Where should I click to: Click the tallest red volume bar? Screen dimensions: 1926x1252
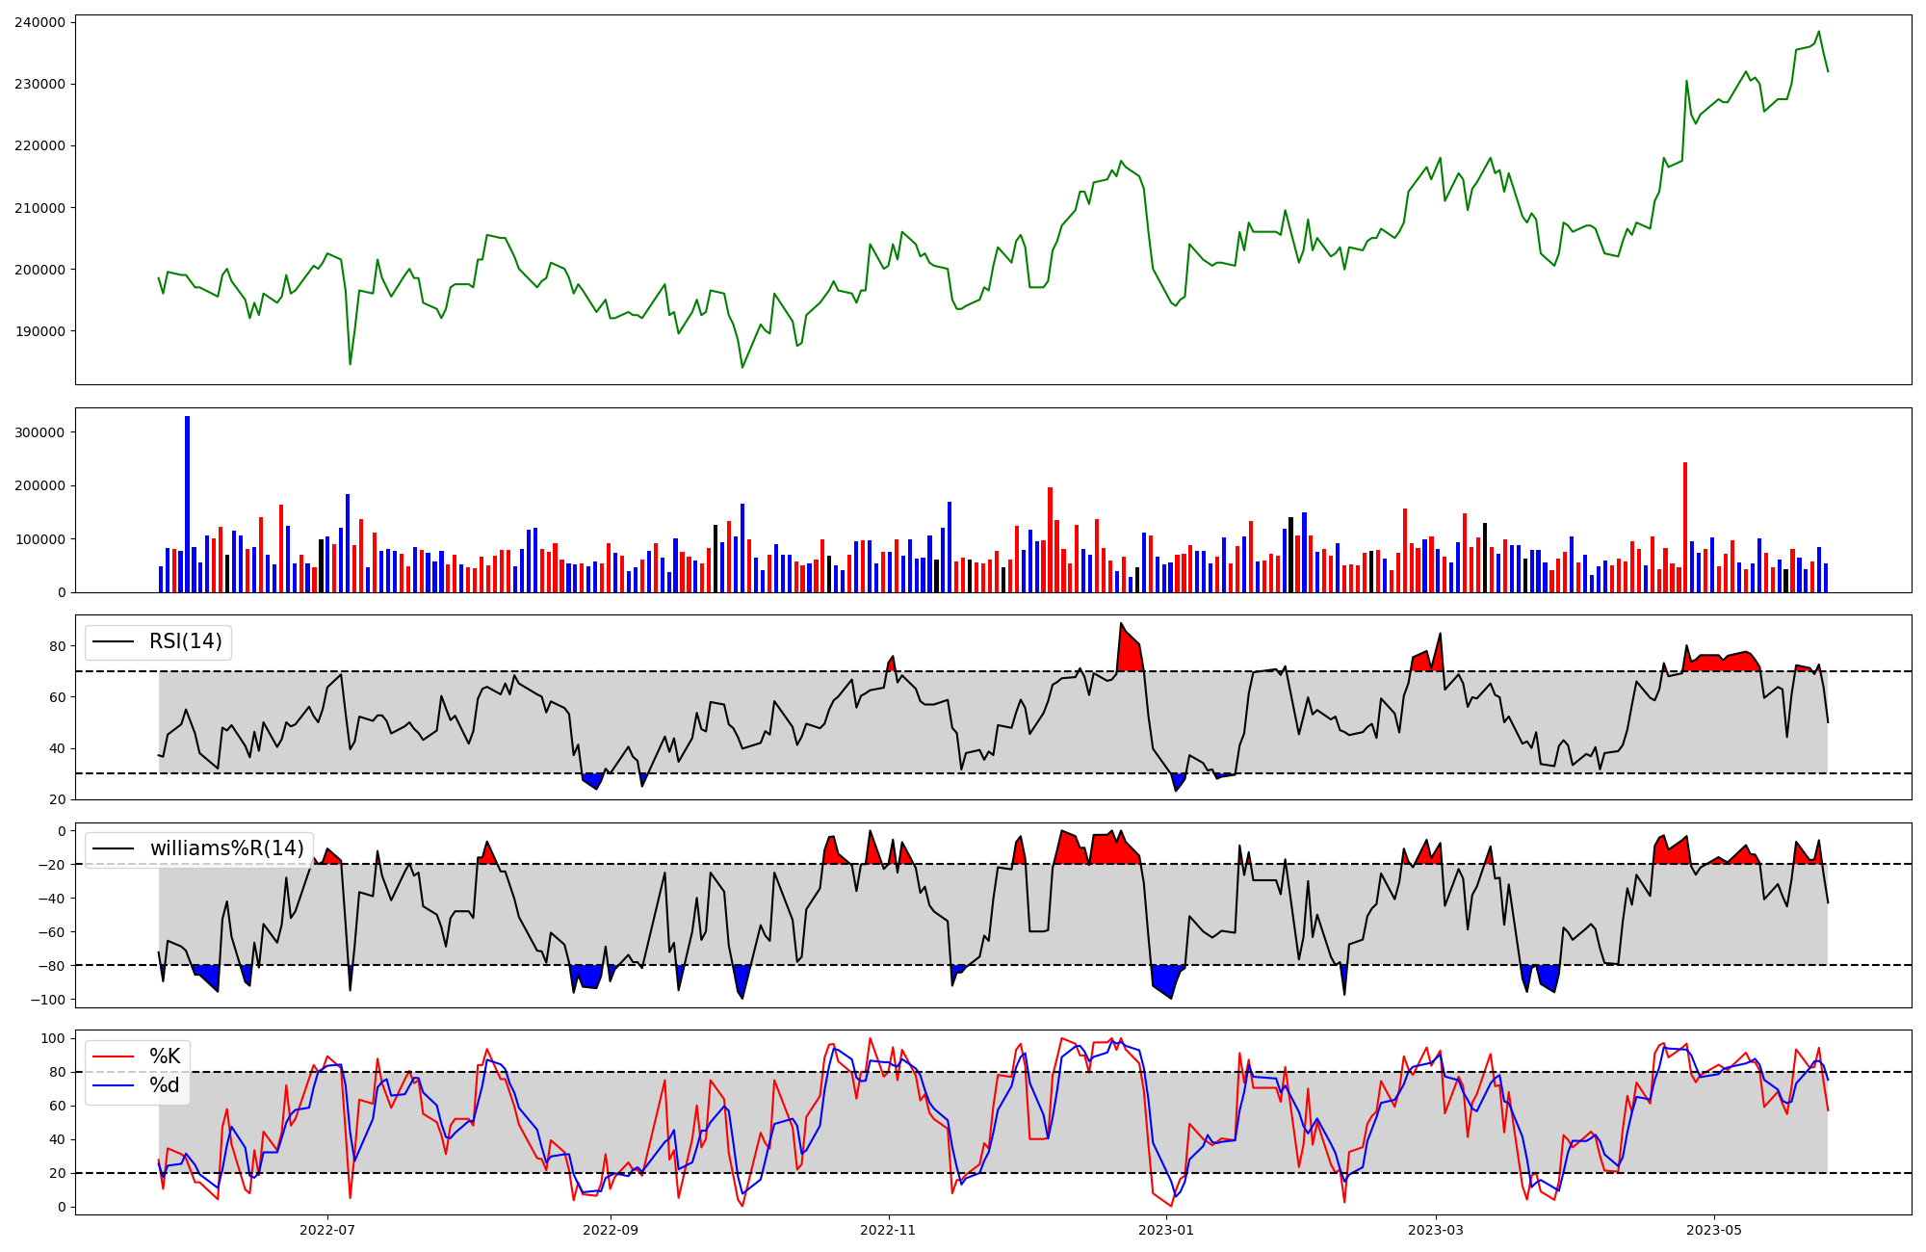coord(1684,525)
